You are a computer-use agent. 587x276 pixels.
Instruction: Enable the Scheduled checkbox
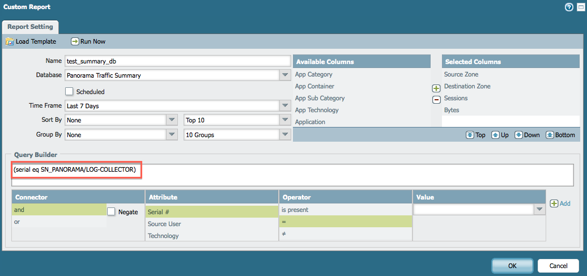70,91
